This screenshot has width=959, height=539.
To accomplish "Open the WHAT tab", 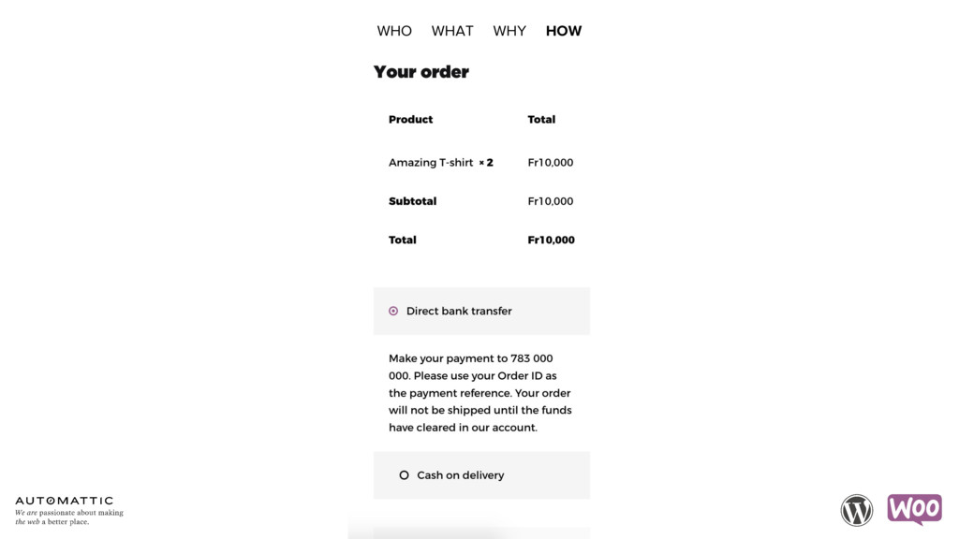I will (x=452, y=31).
